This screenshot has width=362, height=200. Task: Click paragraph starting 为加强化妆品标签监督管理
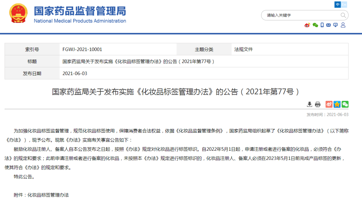click(x=176, y=135)
